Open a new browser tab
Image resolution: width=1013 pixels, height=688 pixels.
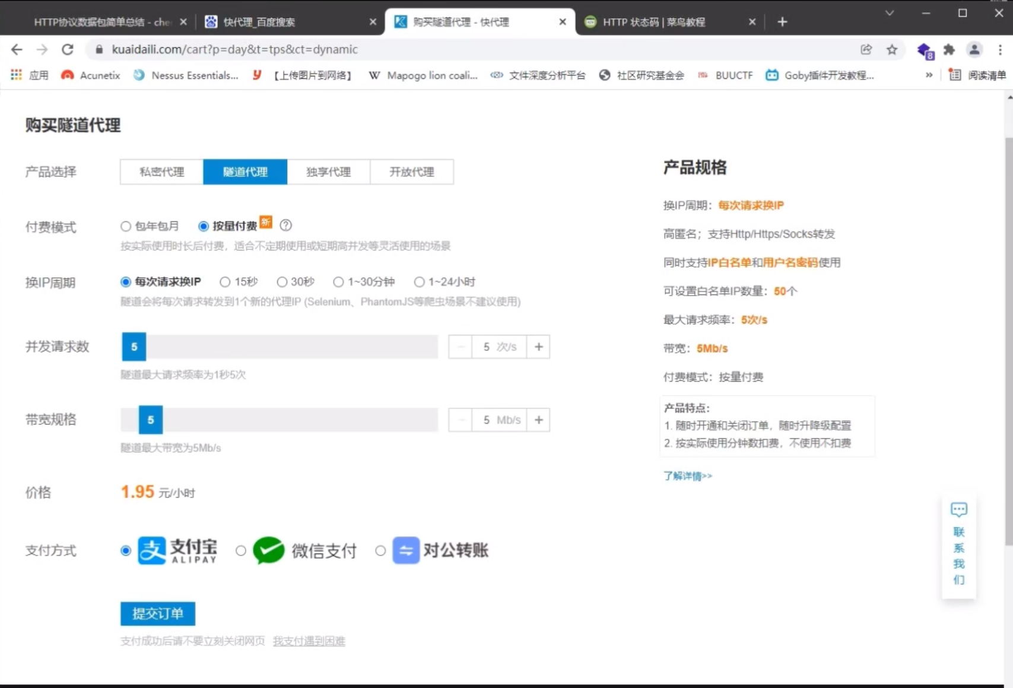[x=782, y=22]
